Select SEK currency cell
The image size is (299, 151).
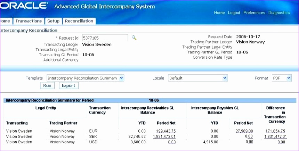pos(93,136)
